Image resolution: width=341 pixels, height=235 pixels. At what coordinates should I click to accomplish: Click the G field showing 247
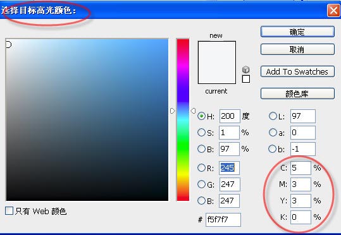[230, 184]
